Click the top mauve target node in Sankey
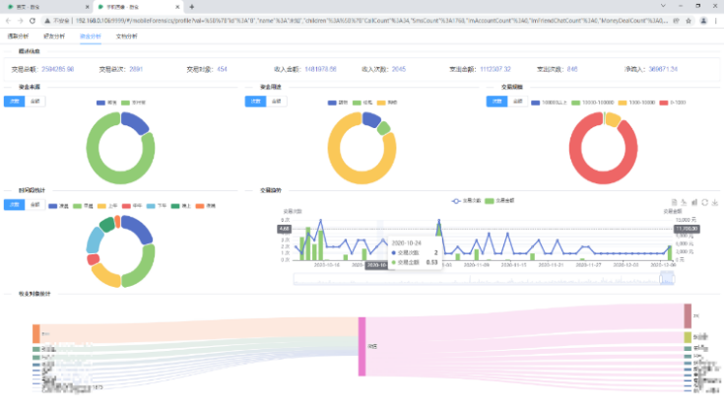724x413 pixels. [688, 316]
